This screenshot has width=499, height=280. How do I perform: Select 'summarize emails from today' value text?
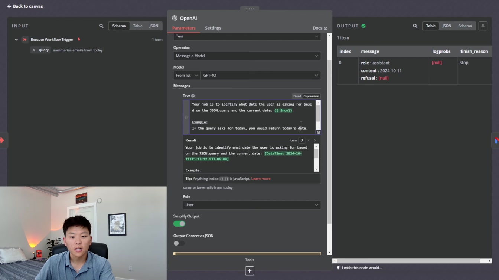coord(78,50)
